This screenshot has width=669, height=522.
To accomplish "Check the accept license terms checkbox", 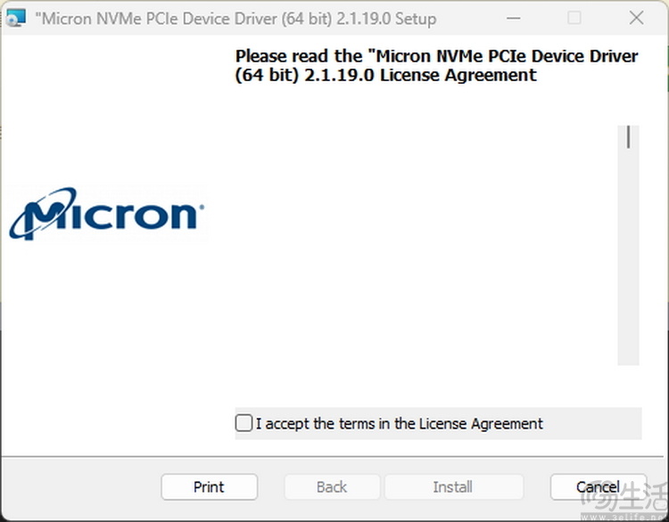I will (244, 423).
